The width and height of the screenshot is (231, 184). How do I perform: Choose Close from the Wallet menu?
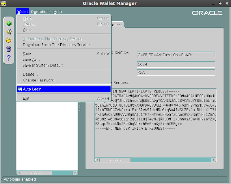click(64, 30)
